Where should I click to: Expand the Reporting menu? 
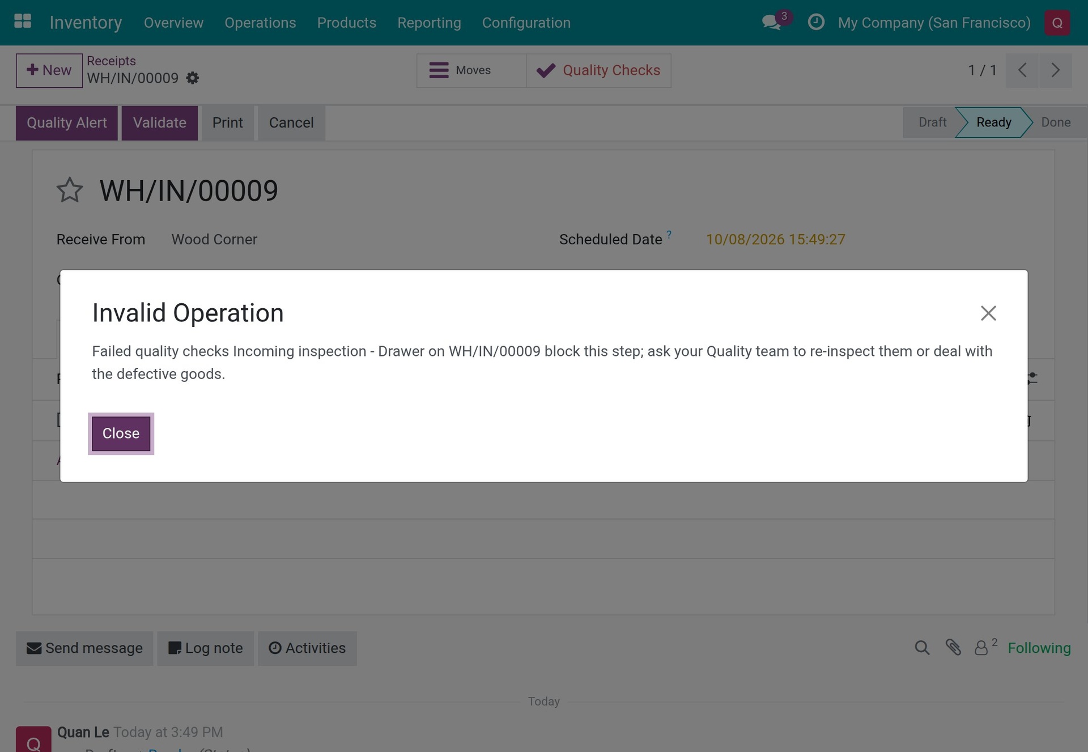pyautogui.click(x=429, y=23)
